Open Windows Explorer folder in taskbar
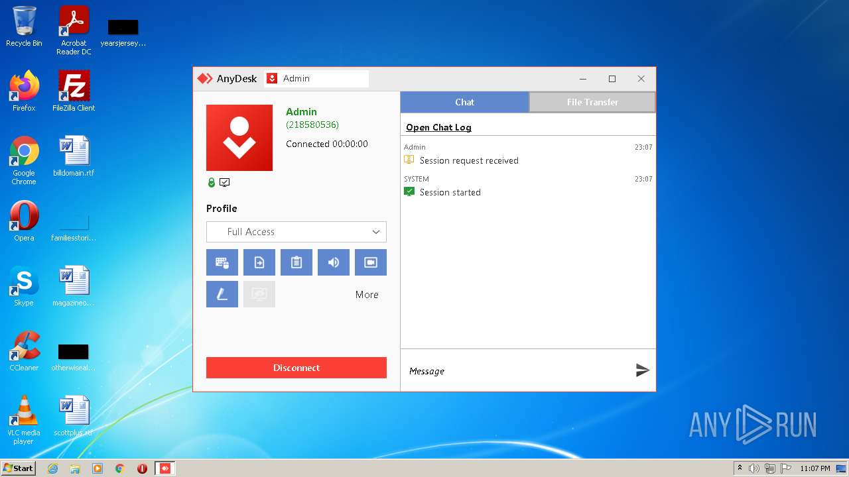This screenshot has width=849, height=477. pos(75,468)
